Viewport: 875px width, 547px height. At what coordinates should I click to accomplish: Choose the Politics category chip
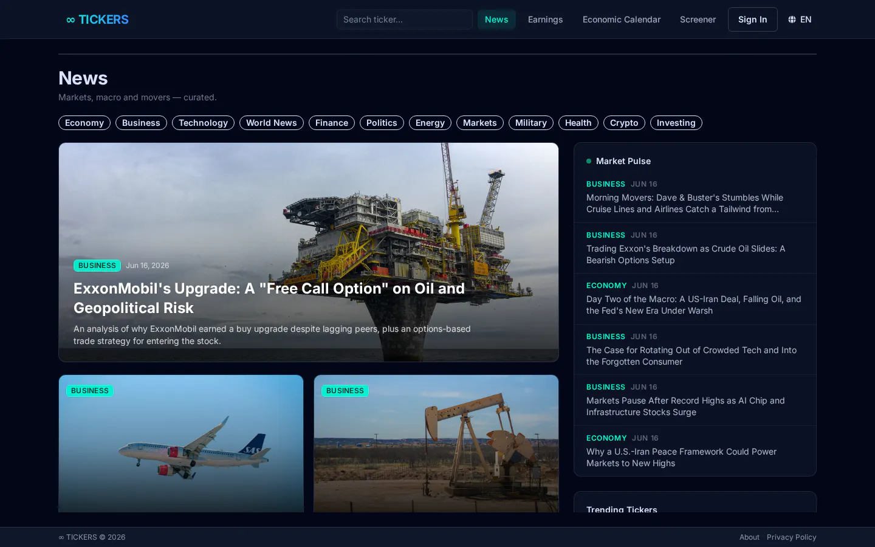pos(382,123)
